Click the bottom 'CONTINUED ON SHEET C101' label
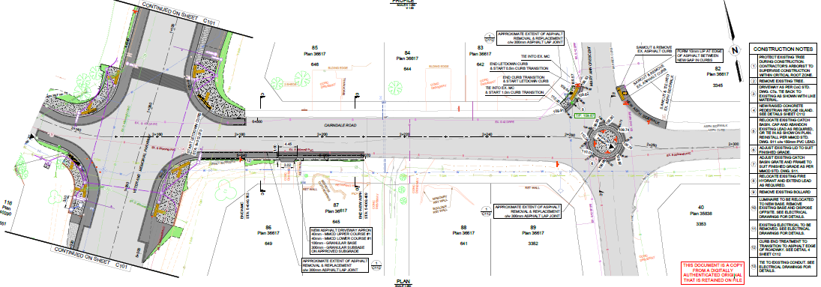The image size is (821, 287). [91, 258]
